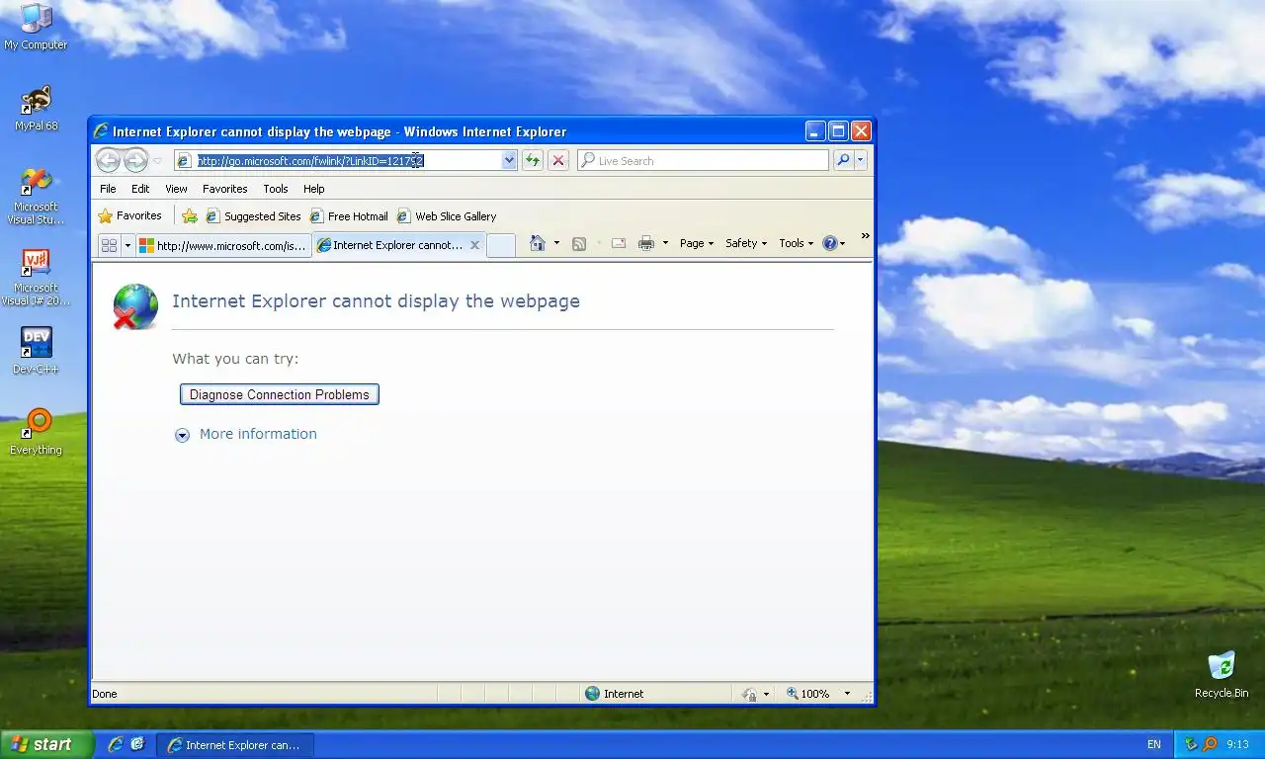The image size is (1265, 759).
Task: Click the Internet Explorer taskbar button
Action: 235,744
